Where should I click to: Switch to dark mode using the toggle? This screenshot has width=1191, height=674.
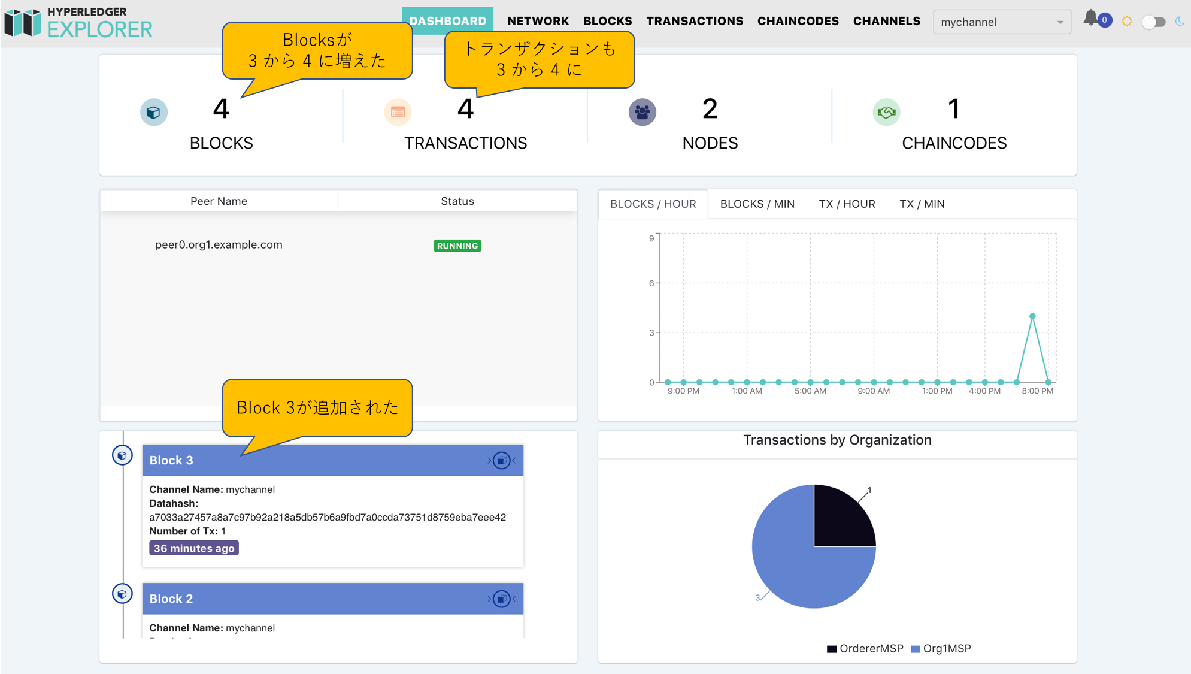tap(1154, 21)
